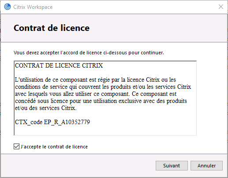This screenshot has width=228, height=178.
Task: Click the "Contrat de licence" heading
Action: 52,28
